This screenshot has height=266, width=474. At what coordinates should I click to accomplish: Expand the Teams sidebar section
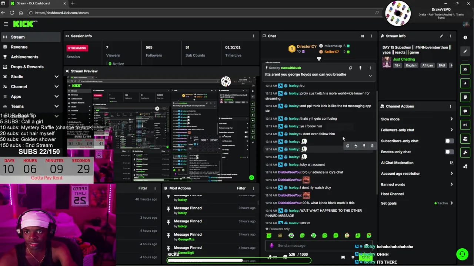tap(56, 106)
